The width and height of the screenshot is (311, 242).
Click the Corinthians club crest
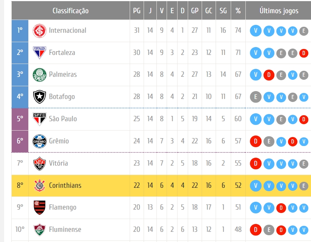[x=40, y=186]
